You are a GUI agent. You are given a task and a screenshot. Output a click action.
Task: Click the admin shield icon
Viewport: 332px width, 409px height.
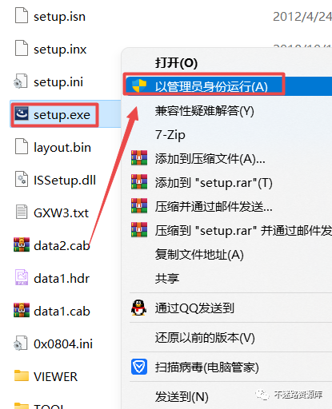(x=139, y=86)
